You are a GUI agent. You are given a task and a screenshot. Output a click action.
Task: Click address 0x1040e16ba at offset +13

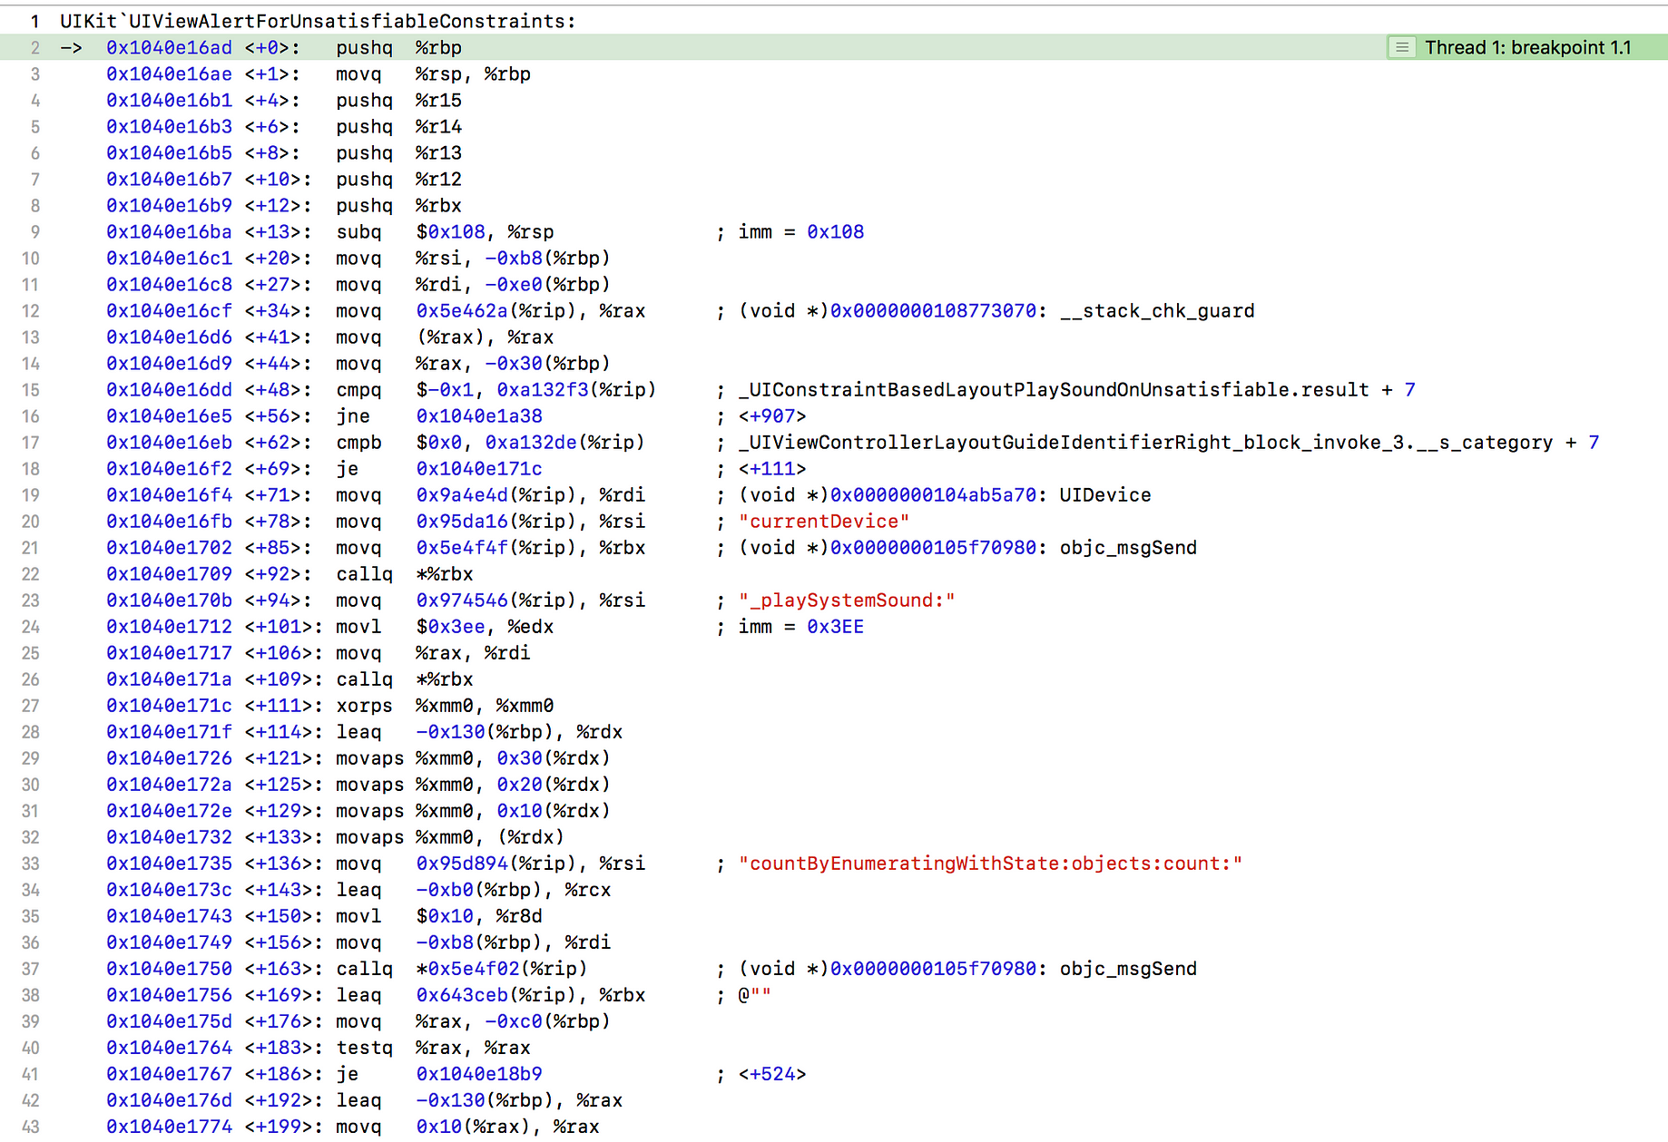pyautogui.click(x=169, y=232)
